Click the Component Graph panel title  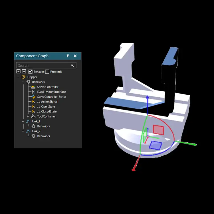[32, 56]
